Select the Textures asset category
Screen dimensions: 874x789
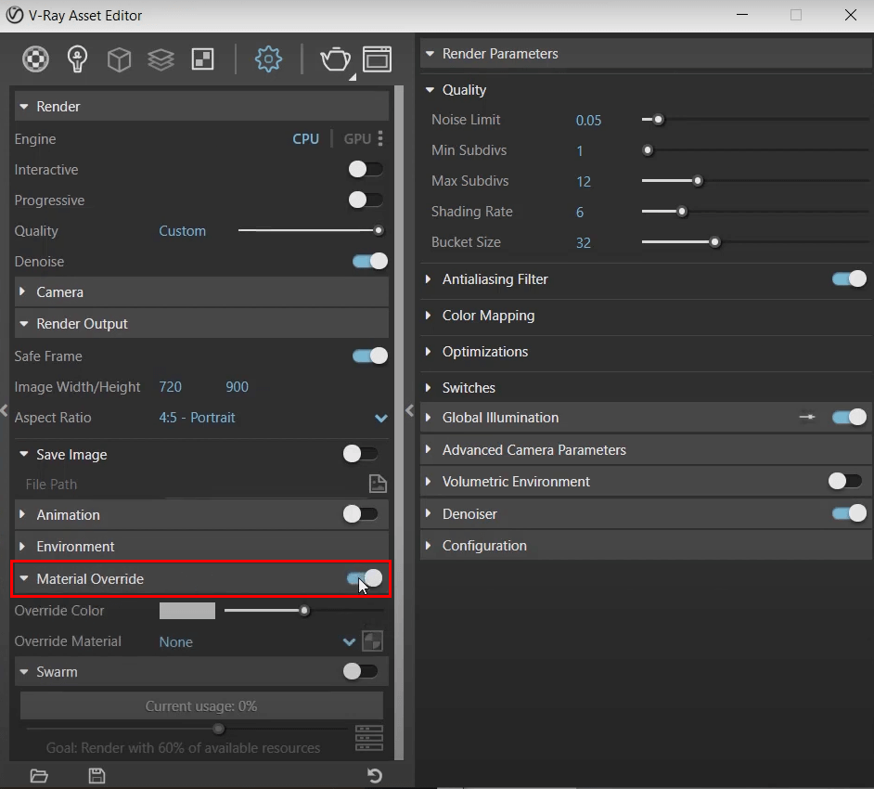[161, 58]
